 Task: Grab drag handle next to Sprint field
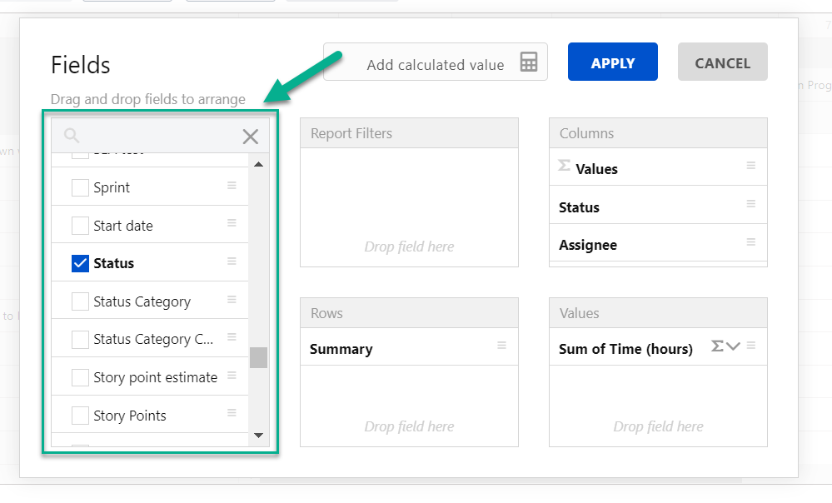(232, 186)
